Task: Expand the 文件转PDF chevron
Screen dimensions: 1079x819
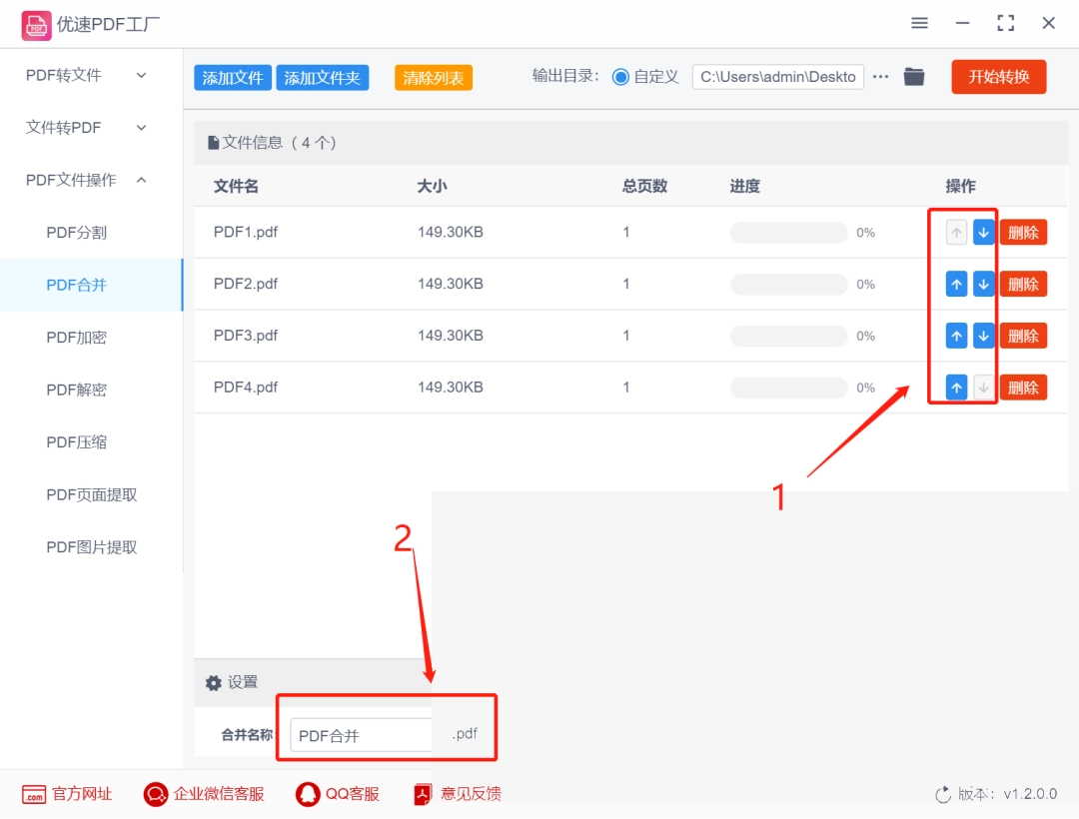Action: 141,127
